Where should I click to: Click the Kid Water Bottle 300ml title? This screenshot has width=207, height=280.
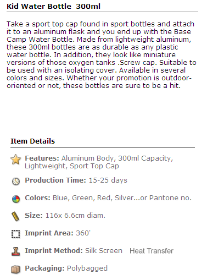coord(53,7)
